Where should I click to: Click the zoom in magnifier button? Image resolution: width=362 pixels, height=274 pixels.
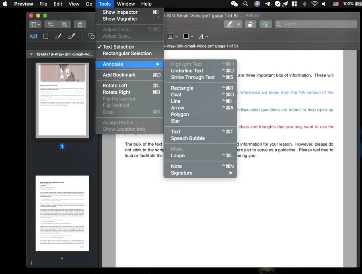[x=64, y=24]
